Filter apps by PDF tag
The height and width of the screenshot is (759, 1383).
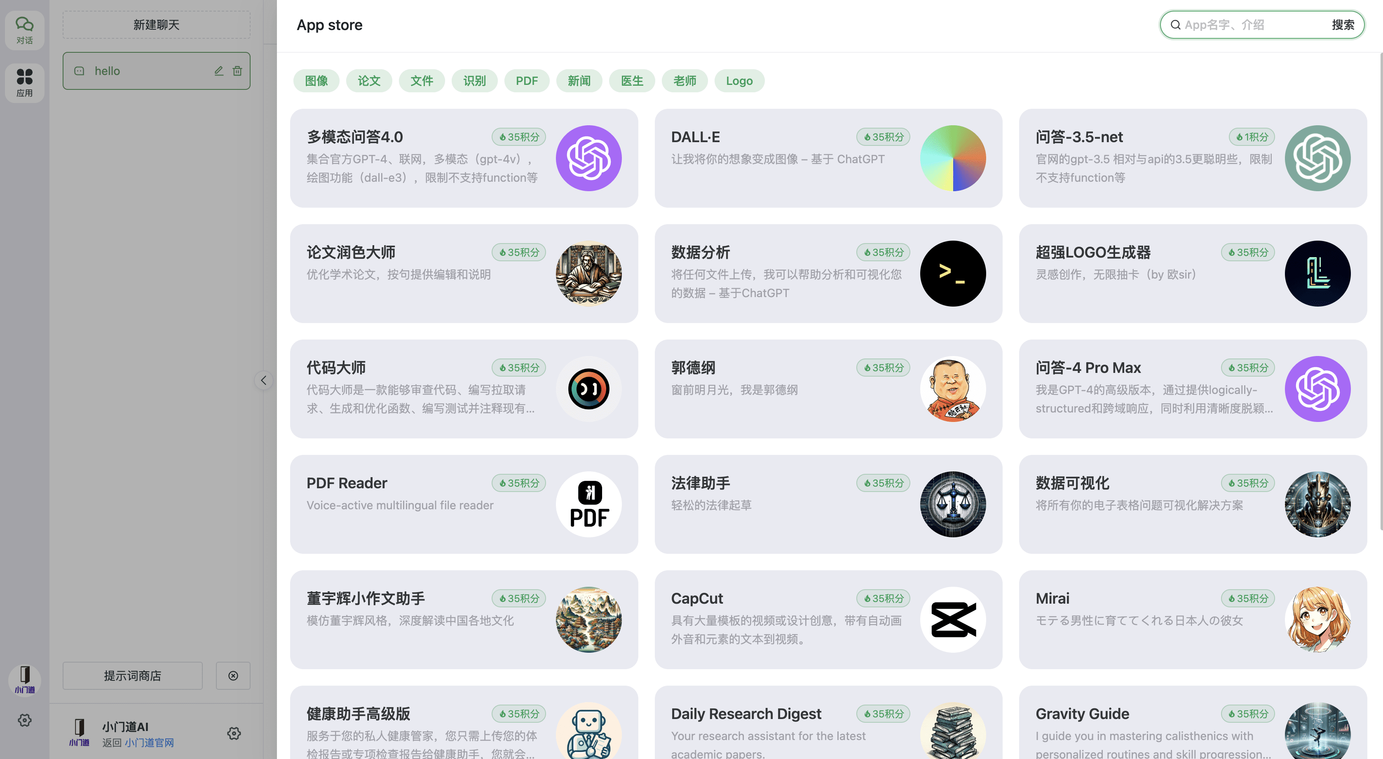click(x=526, y=81)
